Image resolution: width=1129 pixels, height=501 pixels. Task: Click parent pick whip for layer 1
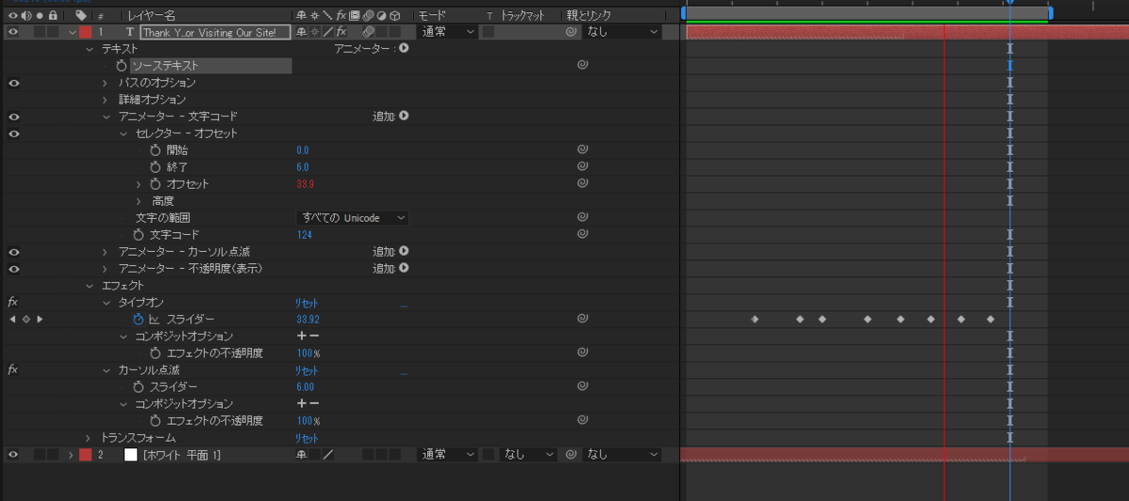coord(571,32)
